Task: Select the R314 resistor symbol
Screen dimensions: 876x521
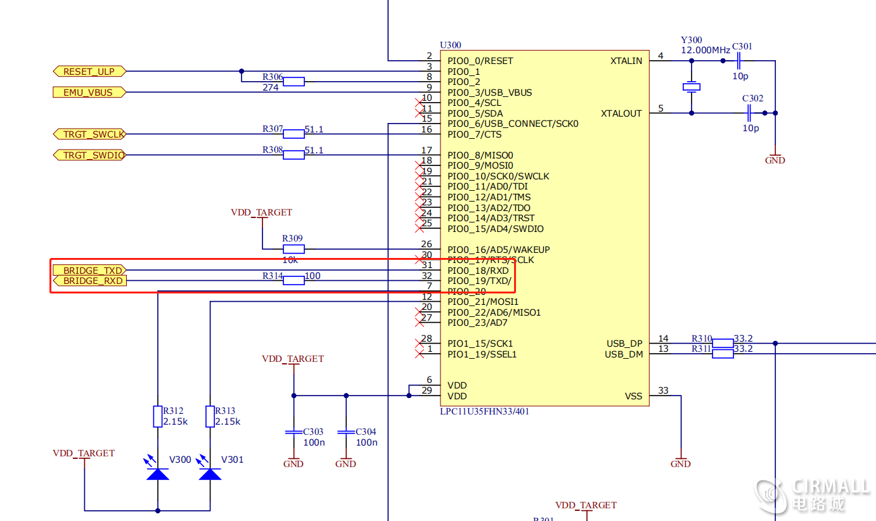Action: [293, 280]
